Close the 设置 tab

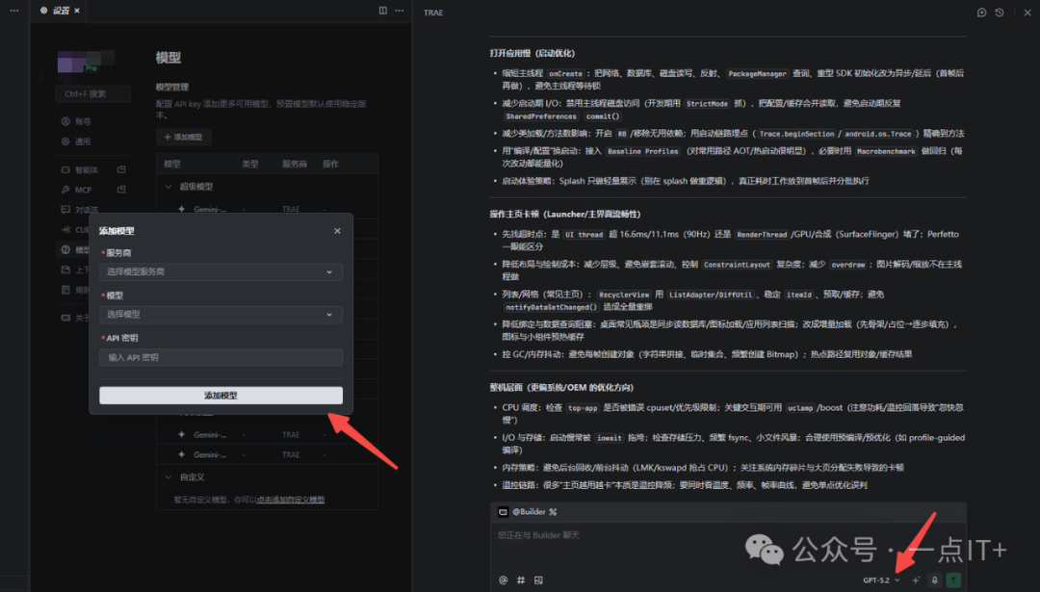(77, 11)
